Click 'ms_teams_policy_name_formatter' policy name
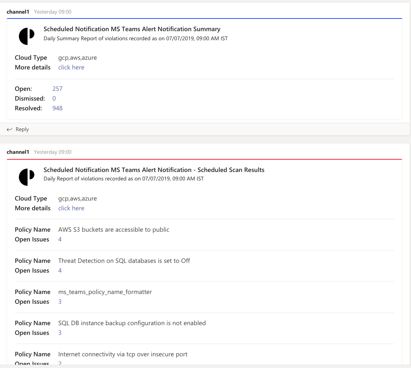411x368 pixels. [105, 292]
